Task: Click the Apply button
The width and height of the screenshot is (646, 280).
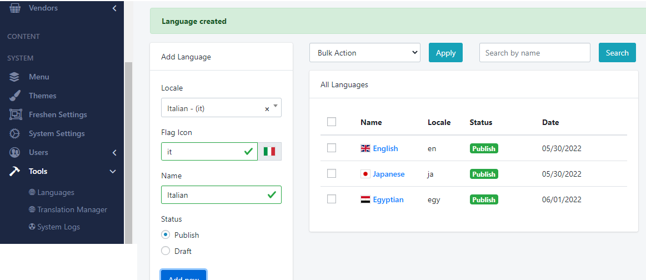Action: tap(446, 53)
